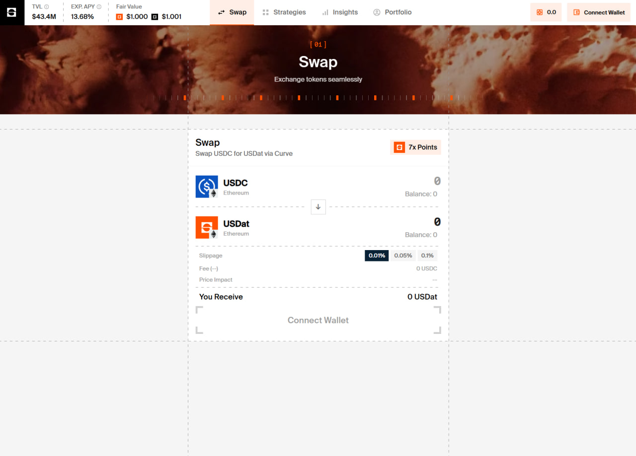Click the USDat token icon
The width and height of the screenshot is (636, 456).
point(207,227)
